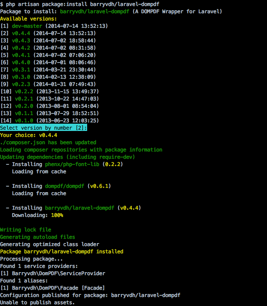Select the 'v0.2.0' version row
This screenshot has height=306, width=267.
49,106
